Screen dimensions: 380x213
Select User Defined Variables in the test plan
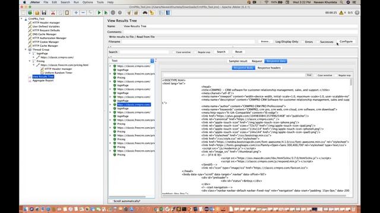[46, 26]
